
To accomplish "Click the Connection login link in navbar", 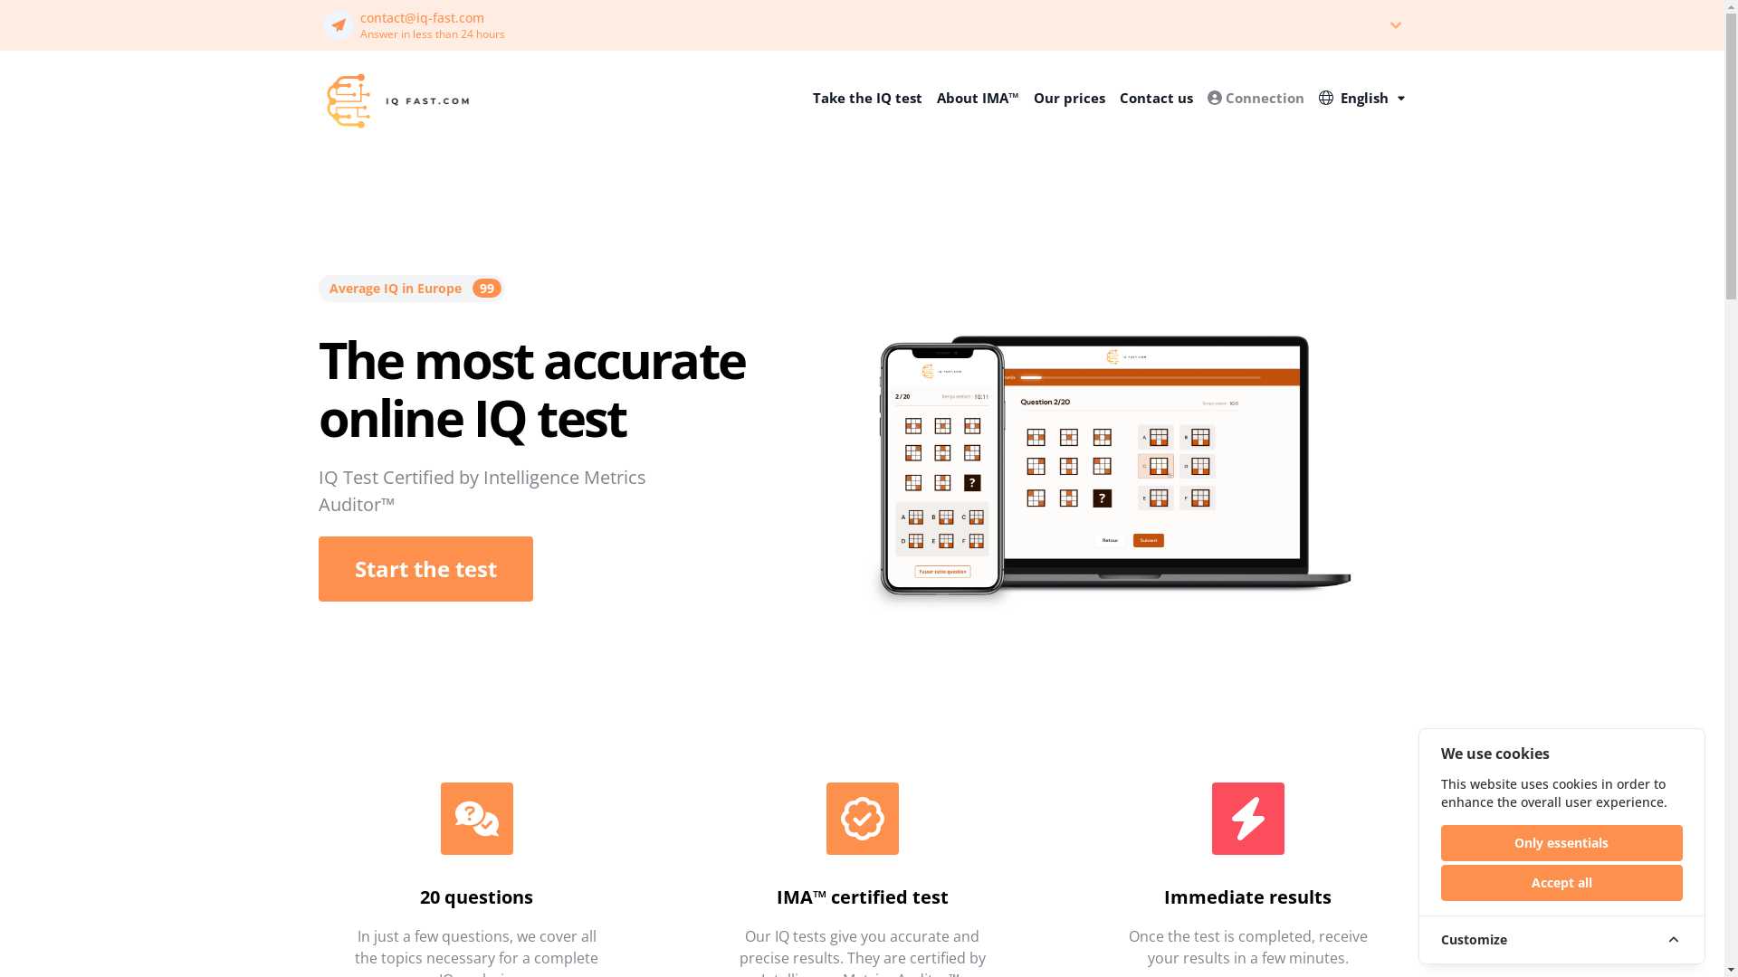I will pos(1256,98).
